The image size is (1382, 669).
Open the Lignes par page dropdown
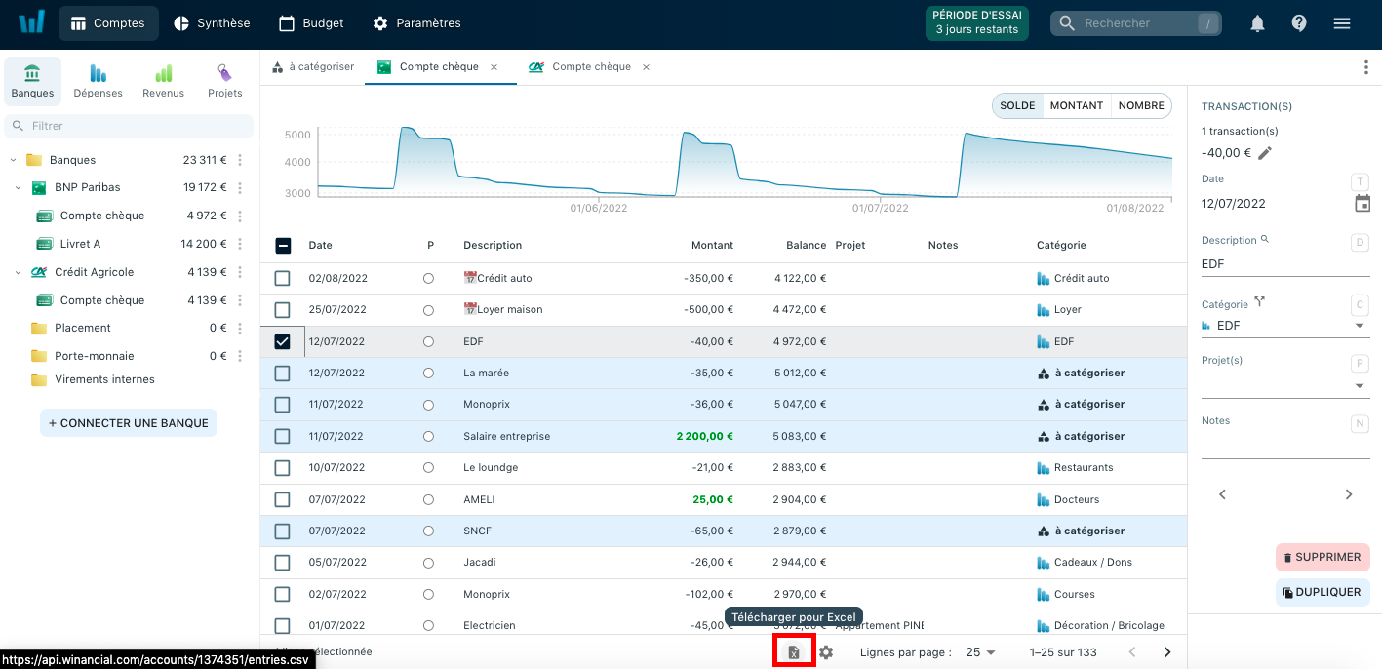[980, 652]
